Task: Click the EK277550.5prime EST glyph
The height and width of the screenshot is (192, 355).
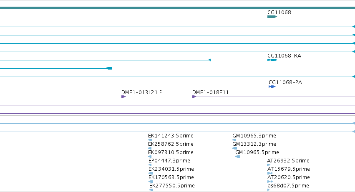Action: pyautogui.click(x=151, y=190)
